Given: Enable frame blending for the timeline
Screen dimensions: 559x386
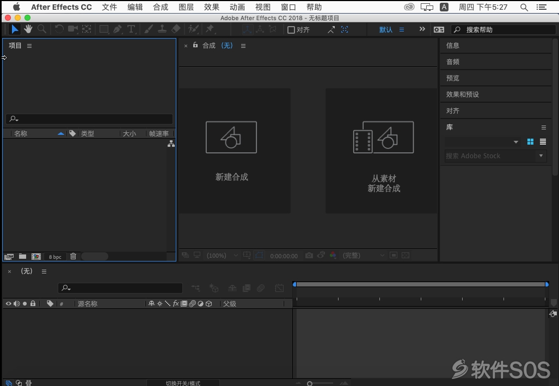Looking at the screenshot, I should click(x=247, y=288).
